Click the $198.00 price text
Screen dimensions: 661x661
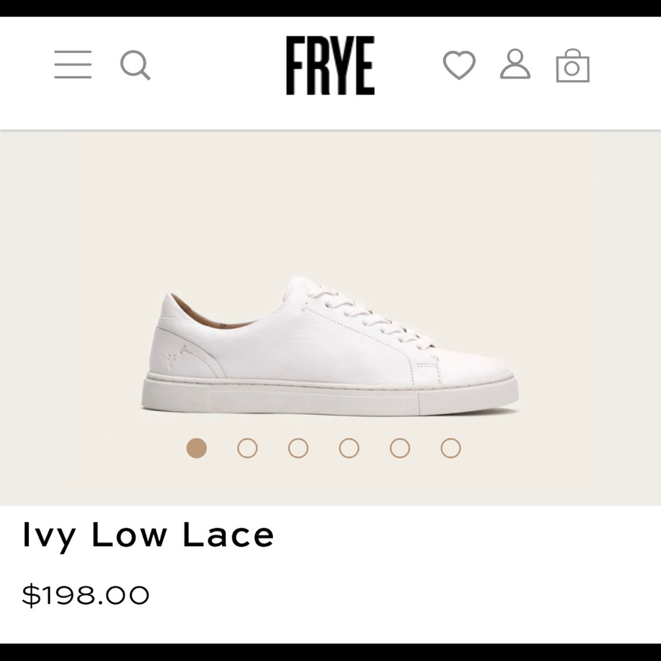tap(86, 594)
